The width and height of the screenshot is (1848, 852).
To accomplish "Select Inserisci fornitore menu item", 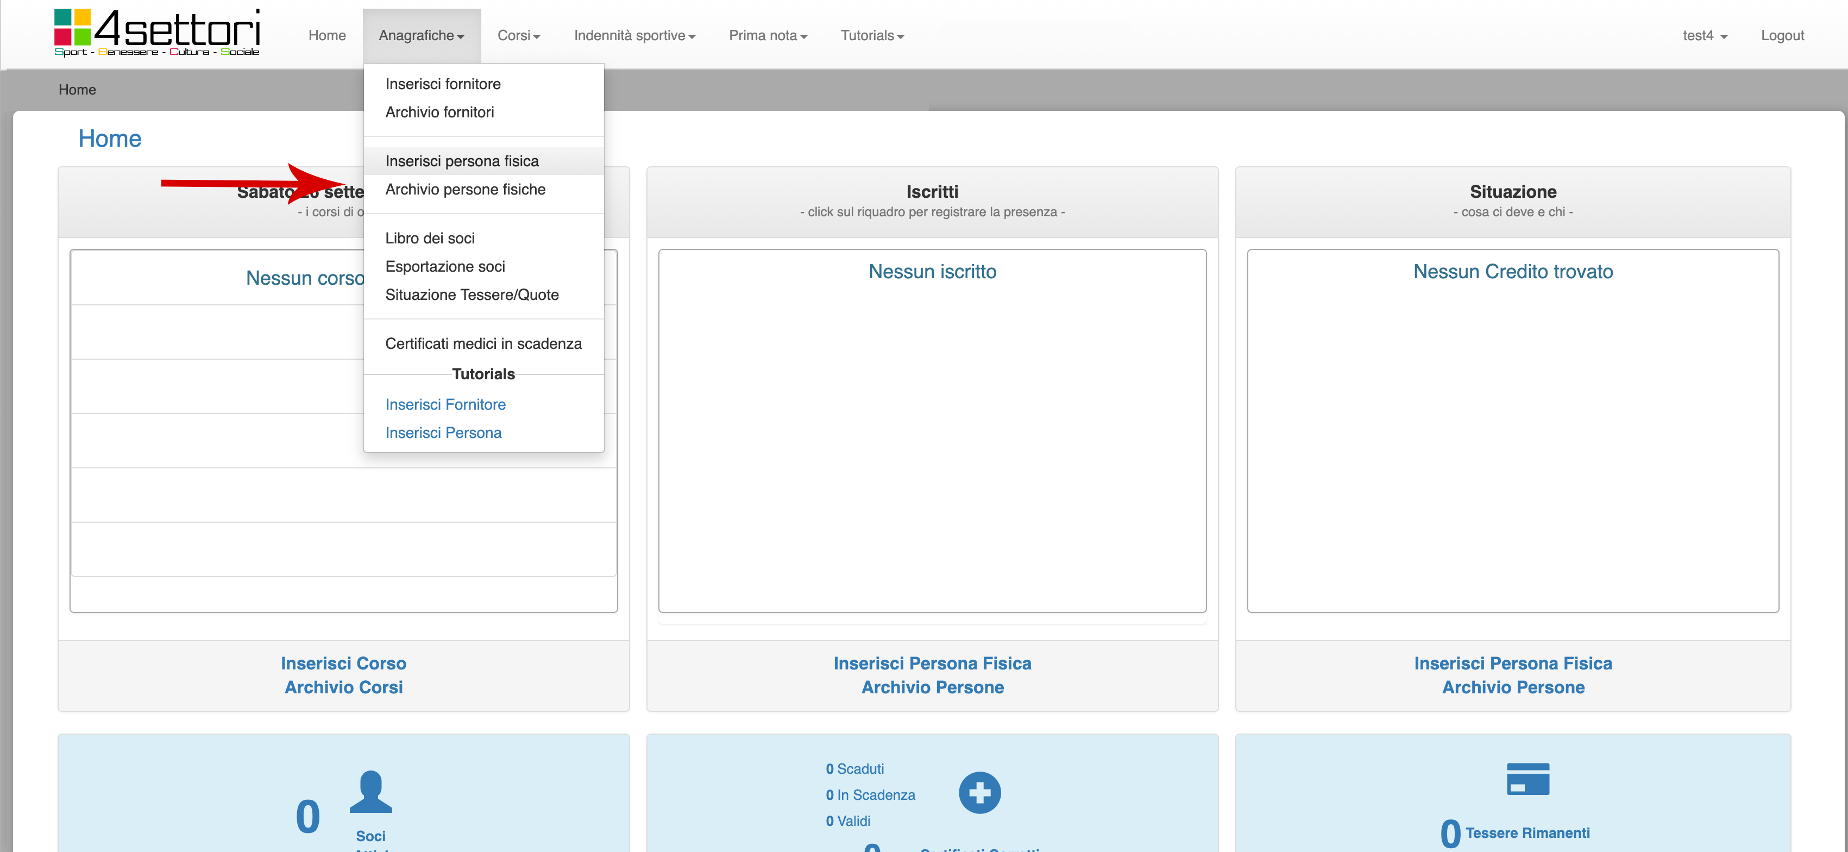I will (x=443, y=83).
